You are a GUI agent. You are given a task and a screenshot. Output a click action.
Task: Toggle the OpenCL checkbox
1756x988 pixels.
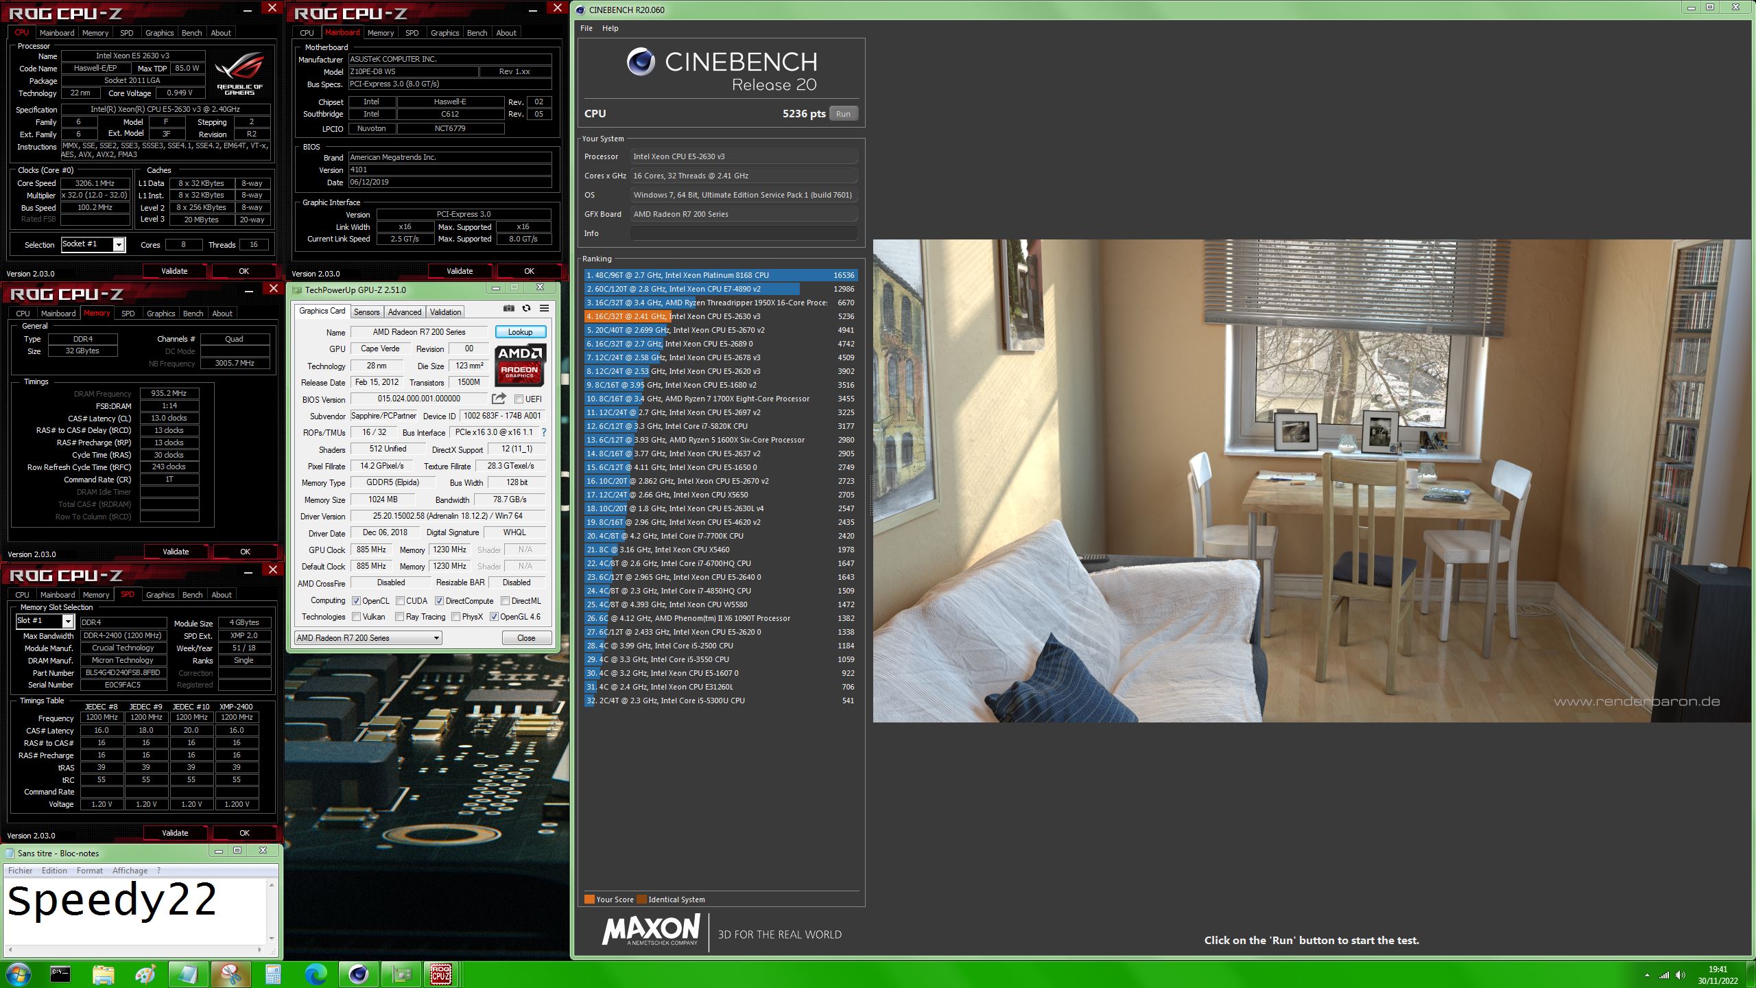click(x=357, y=601)
